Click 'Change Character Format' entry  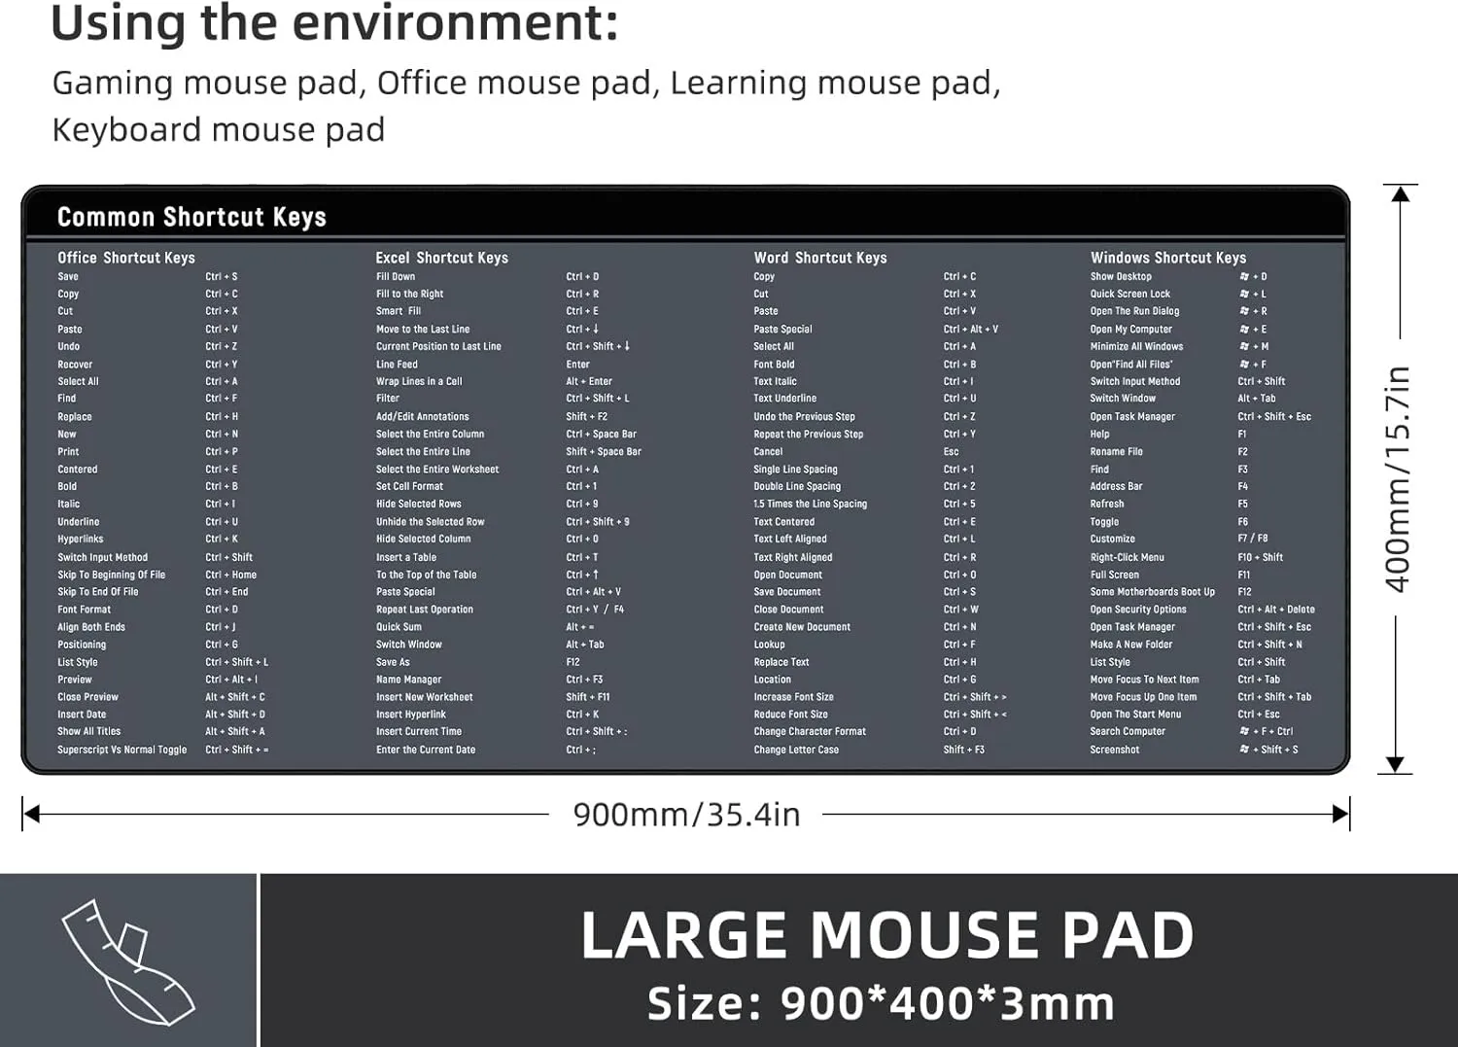tap(810, 732)
